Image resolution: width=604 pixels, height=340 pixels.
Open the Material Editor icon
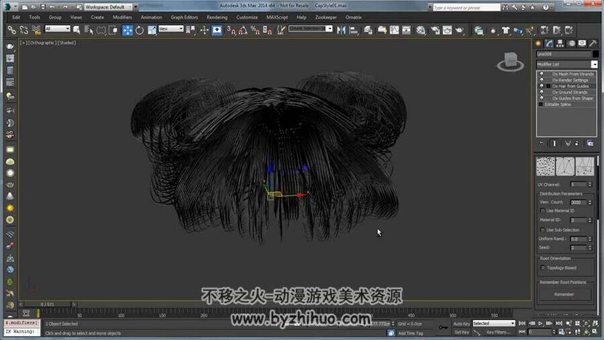point(421,30)
